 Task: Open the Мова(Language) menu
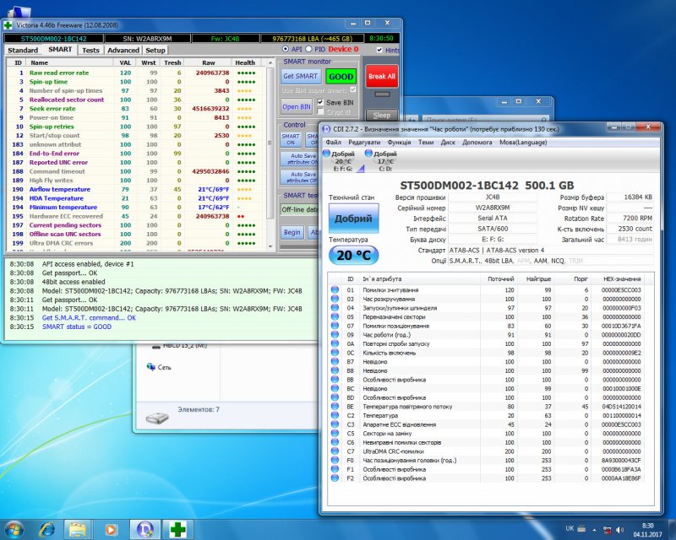(522, 143)
